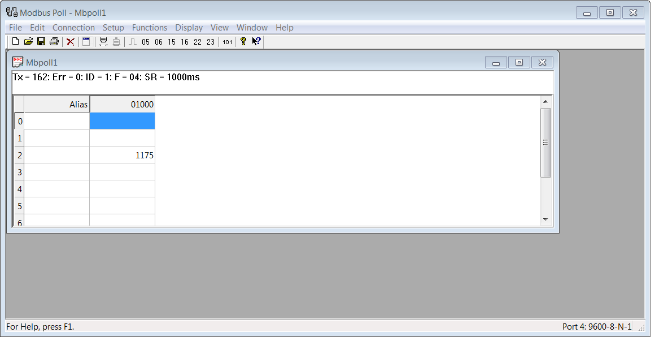The width and height of the screenshot is (655, 337).
Task: Minimize the main Modbus Poll window
Action: (587, 12)
